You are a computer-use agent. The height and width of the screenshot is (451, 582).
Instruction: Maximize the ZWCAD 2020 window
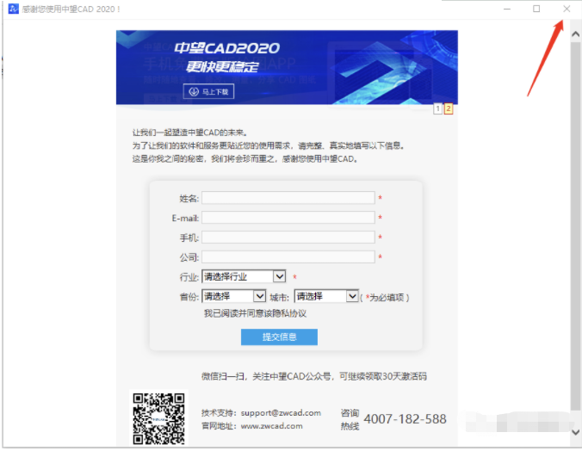pyautogui.click(x=536, y=9)
